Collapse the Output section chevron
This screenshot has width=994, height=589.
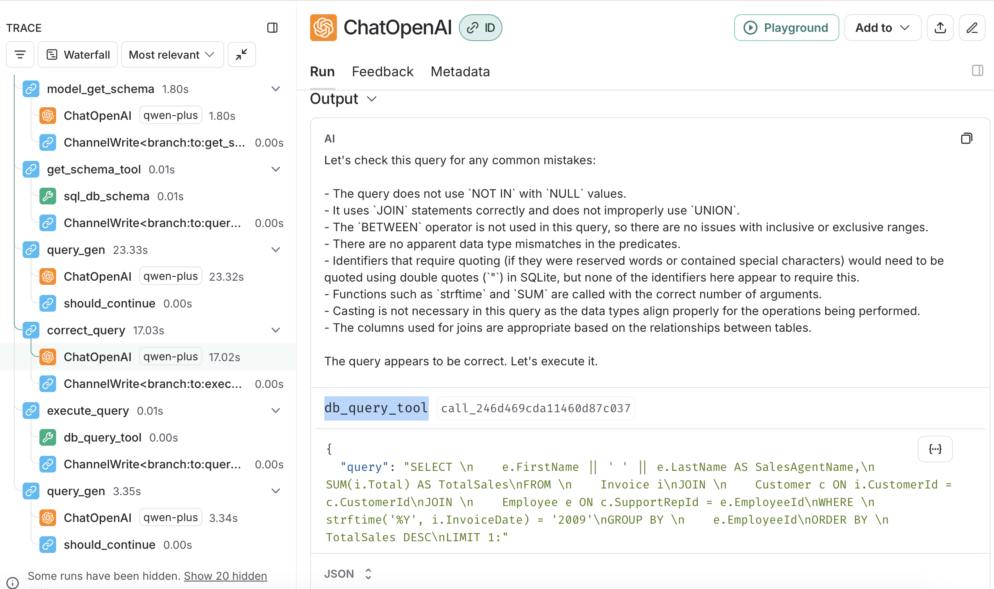click(371, 99)
